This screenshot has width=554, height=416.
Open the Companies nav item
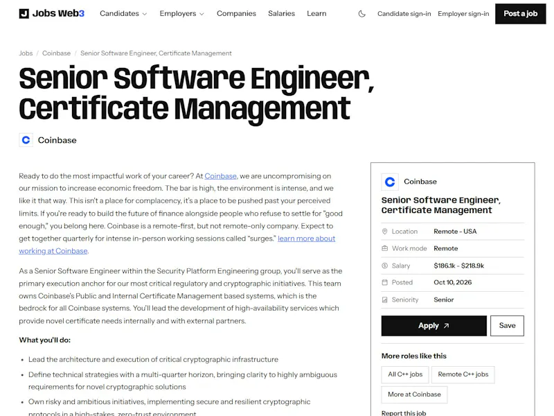click(236, 13)
